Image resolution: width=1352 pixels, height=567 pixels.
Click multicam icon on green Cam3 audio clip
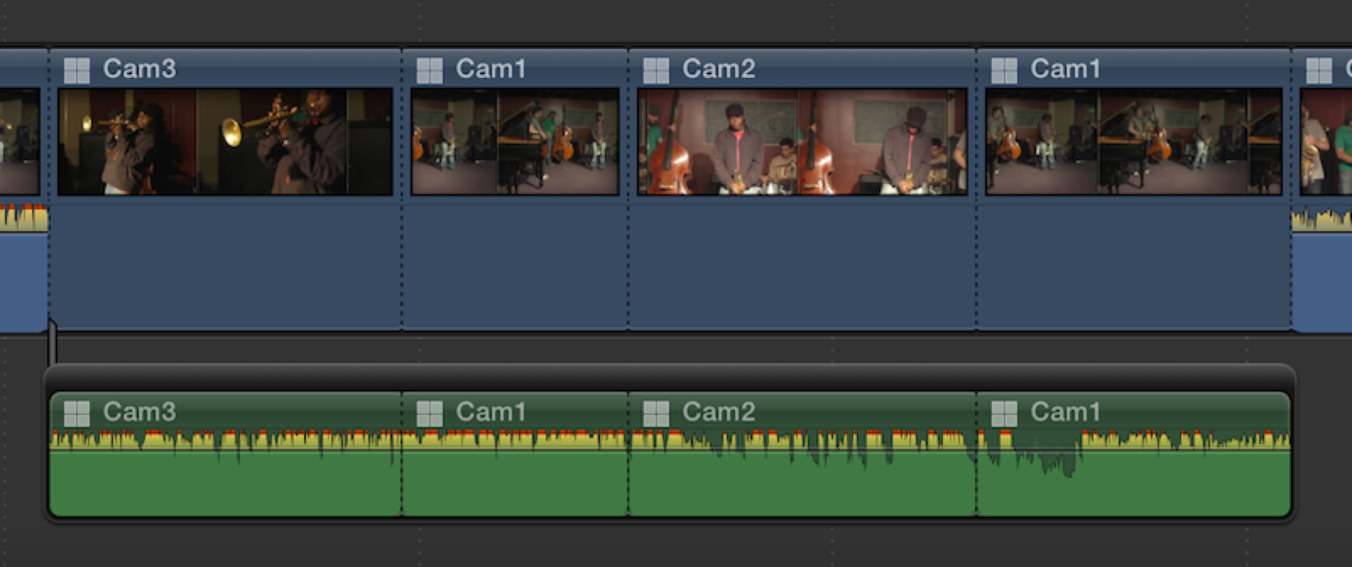click(x=76, y=413)
